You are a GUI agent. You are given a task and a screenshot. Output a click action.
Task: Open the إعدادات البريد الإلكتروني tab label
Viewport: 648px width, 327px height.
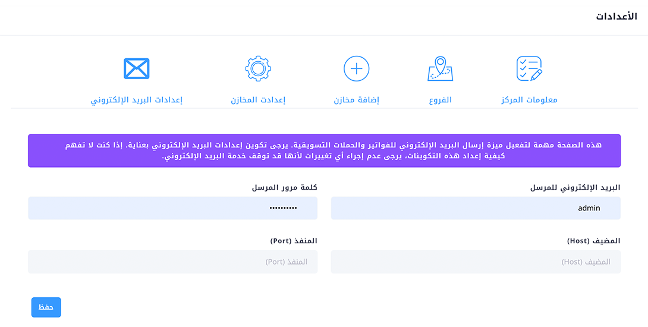point(136,100)
